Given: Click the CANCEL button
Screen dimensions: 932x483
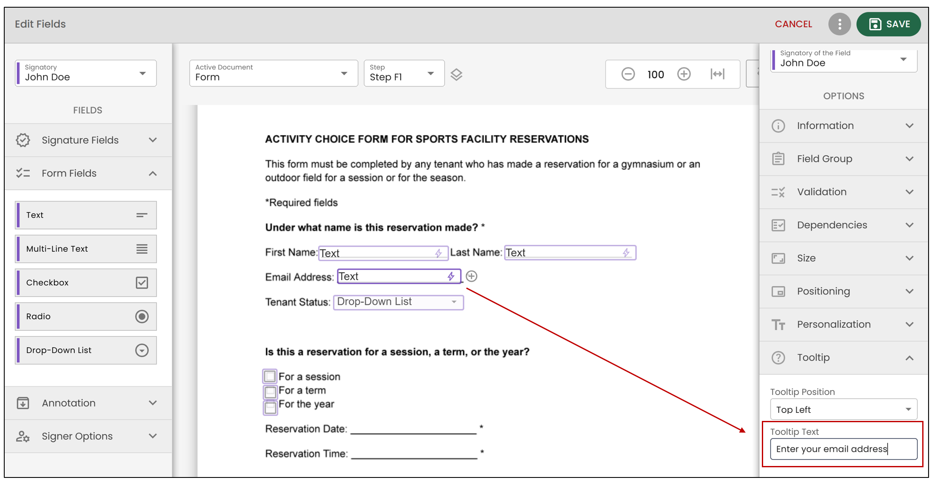Looking at the screenshot, I should (x=793, y=24).
